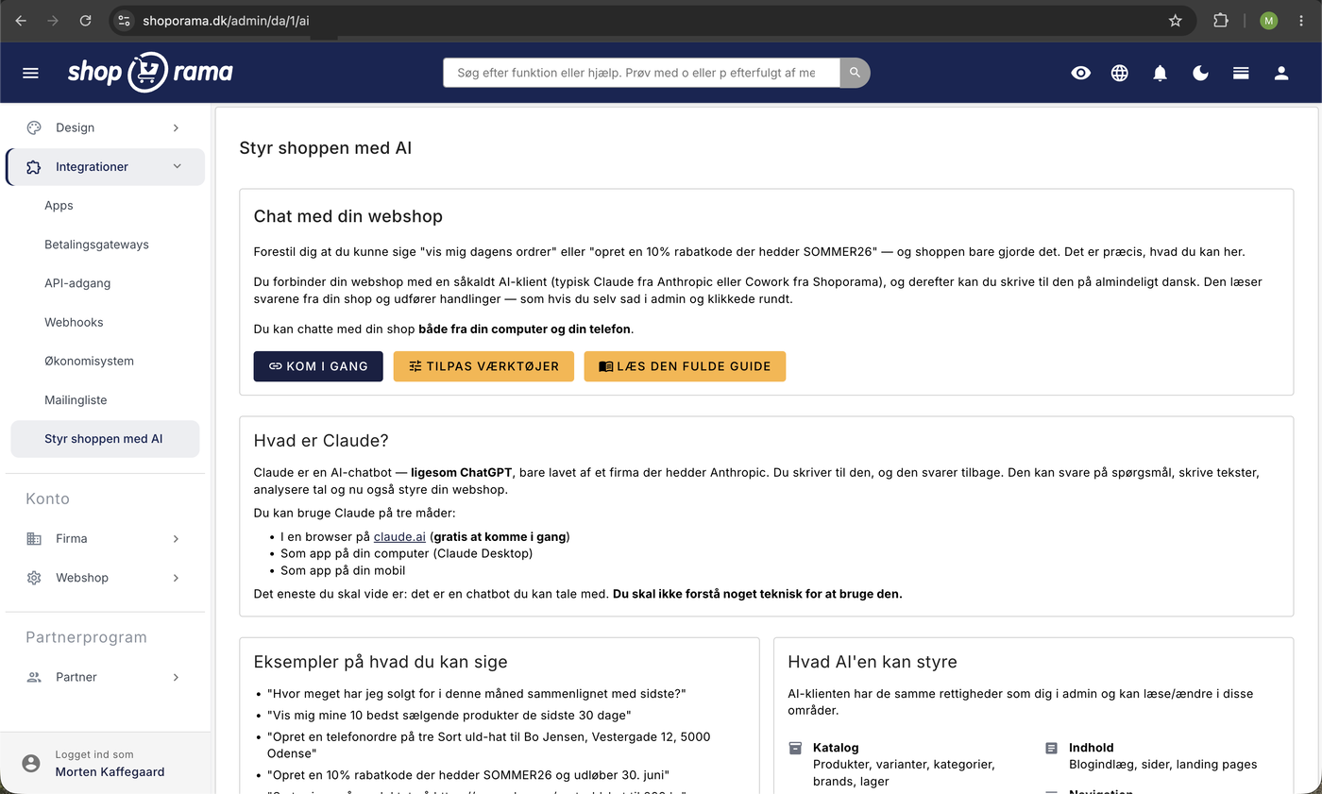Click the Chat med din webshop heading
This screenshot has height=794, width=1322.
click(x=348, y=216)
